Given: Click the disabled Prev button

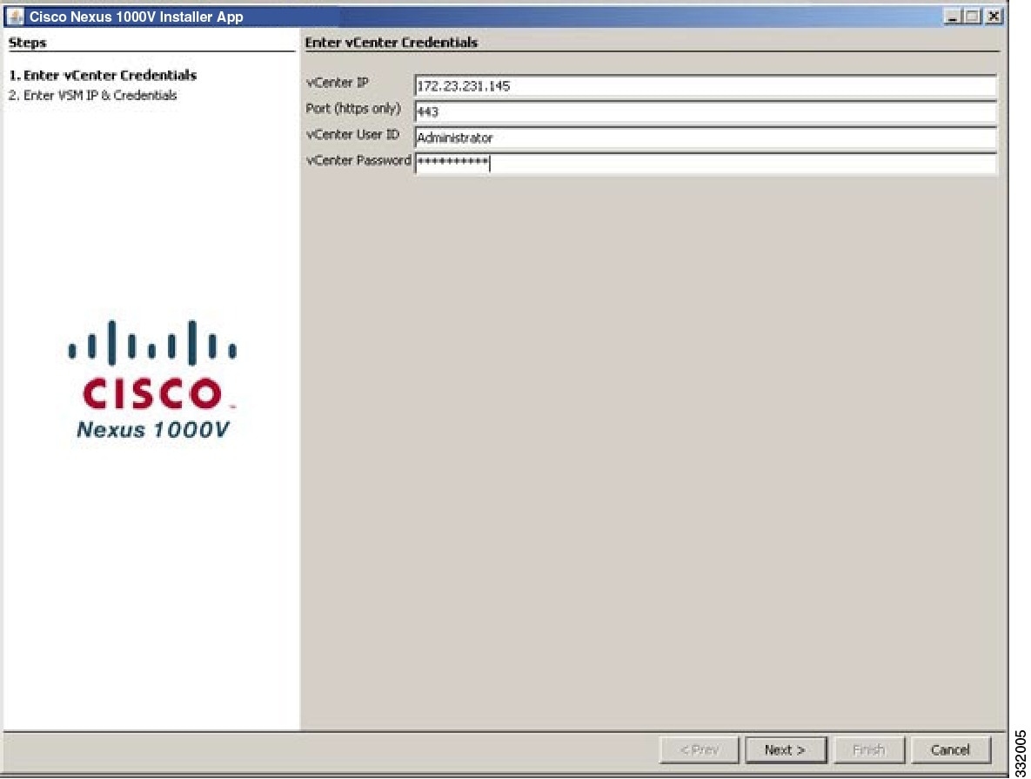Looking at the screenshot, I should point(701,749).
